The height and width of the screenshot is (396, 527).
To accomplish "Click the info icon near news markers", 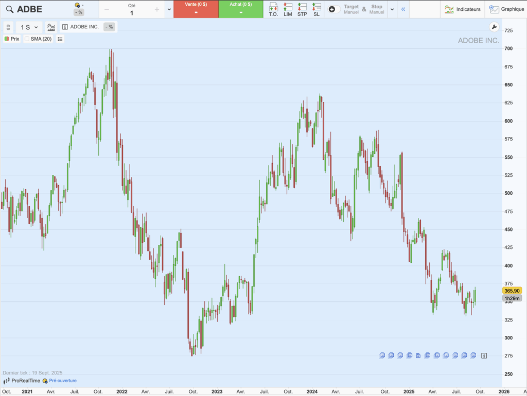I will (483, 355).
